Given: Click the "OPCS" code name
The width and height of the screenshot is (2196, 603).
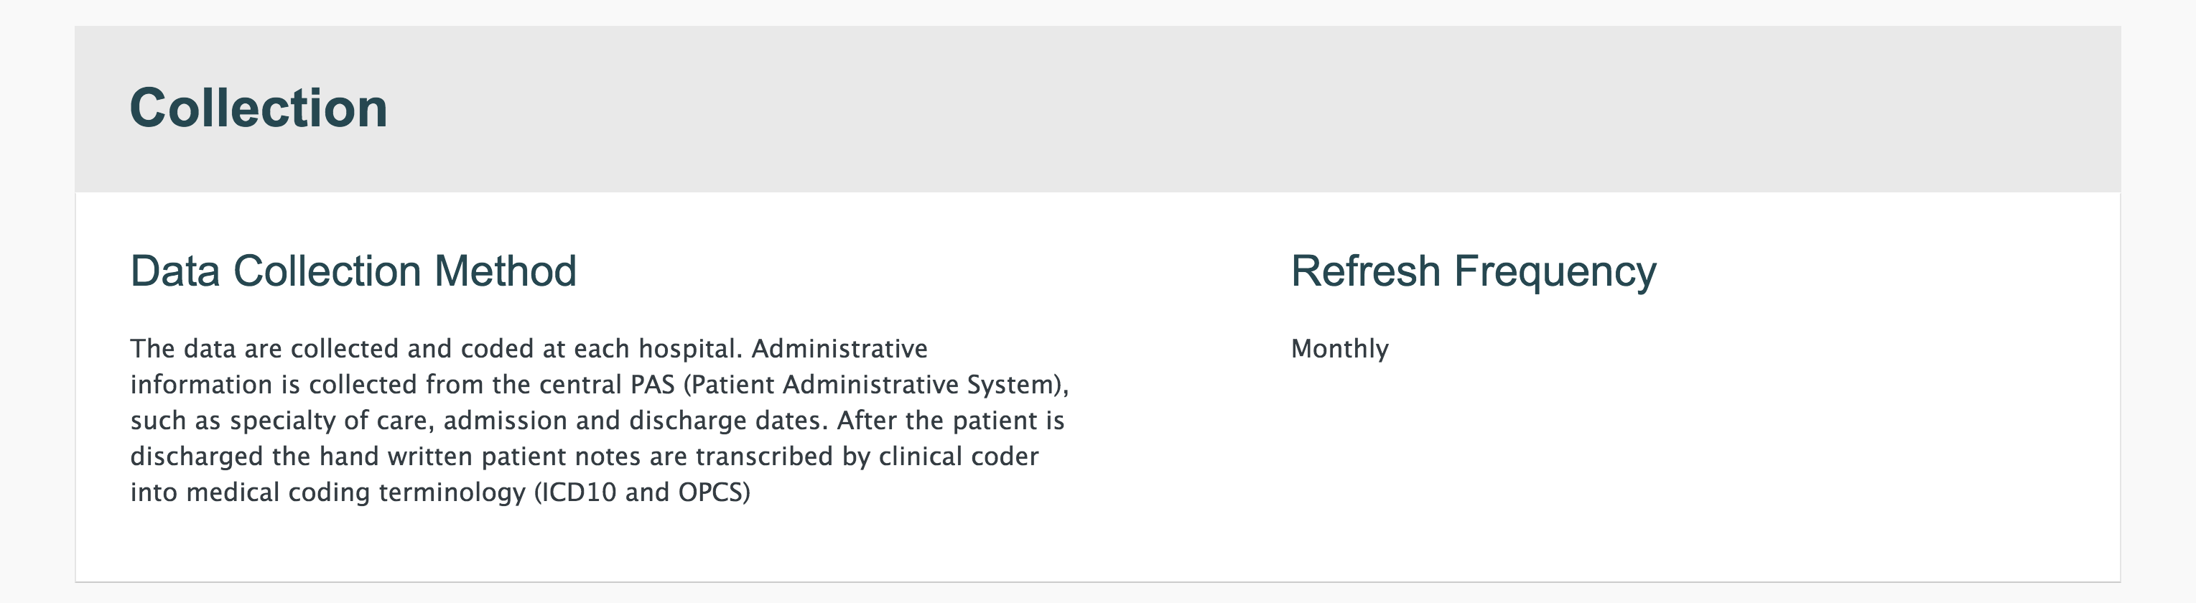Looking at the screenshot, I should pyautogui.click(x=710, y=492).
